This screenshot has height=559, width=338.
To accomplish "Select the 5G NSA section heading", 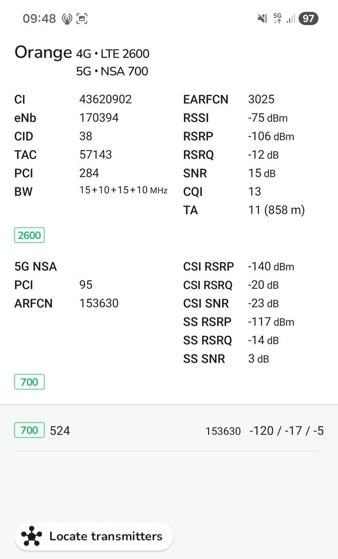I will click(x=36, y=267).
